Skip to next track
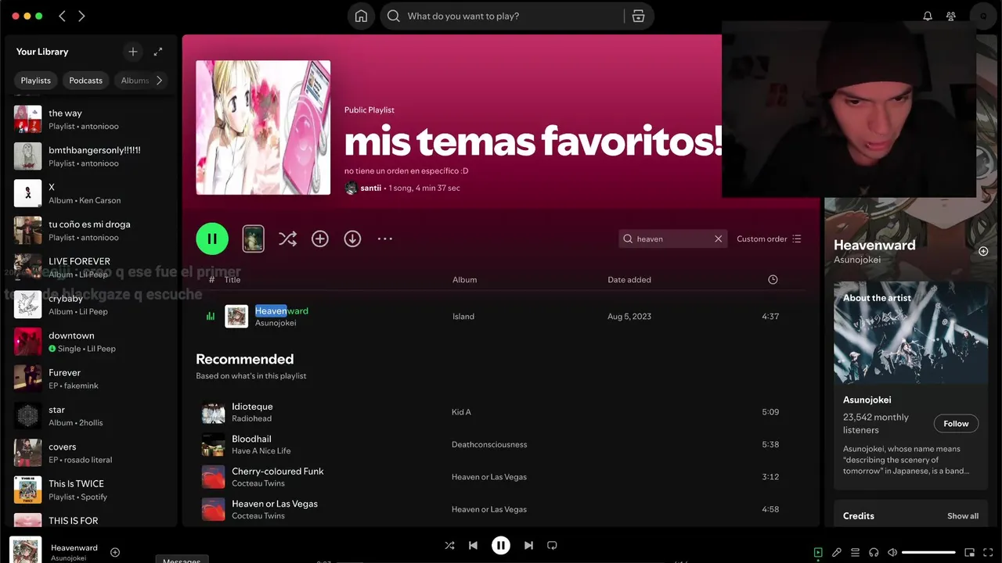This screenshot has width=1002, height=563. point(528,545)
